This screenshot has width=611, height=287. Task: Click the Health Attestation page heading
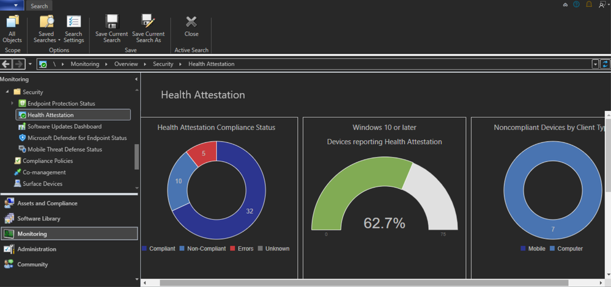[203, 95]
